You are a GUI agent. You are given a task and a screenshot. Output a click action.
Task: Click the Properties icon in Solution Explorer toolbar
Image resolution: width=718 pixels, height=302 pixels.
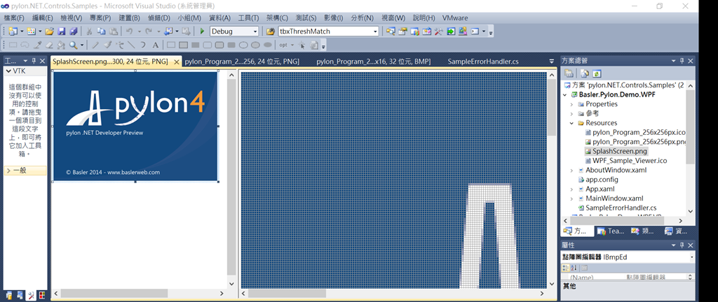tap(569, 73)
